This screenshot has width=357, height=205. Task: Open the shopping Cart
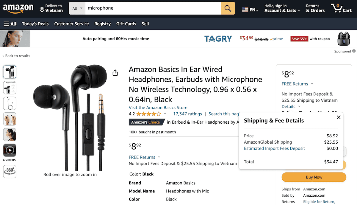click(341, 8)
